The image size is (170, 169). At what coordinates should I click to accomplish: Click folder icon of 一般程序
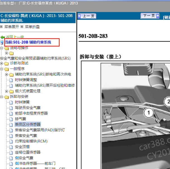[x=6, y=69]
